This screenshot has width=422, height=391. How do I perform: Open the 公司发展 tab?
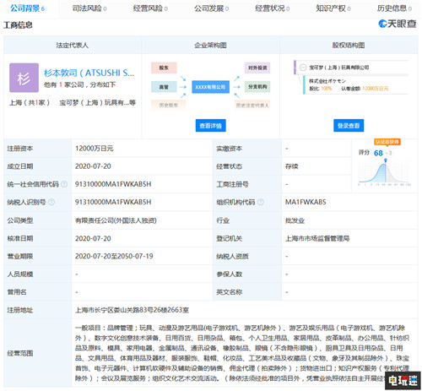pyautogui.click(x=211, y=8)
